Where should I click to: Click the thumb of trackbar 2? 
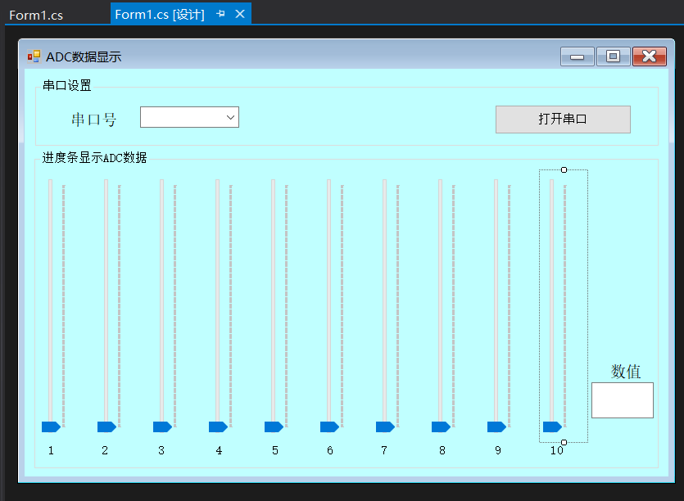pos(106,427)
